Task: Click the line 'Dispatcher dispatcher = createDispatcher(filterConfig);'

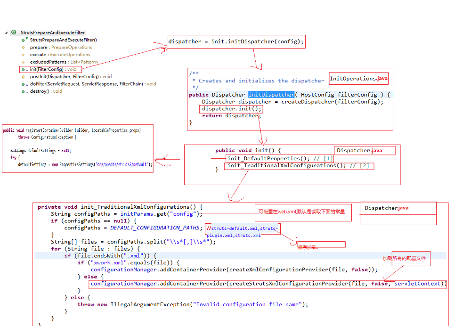Action: coord(292,102)
